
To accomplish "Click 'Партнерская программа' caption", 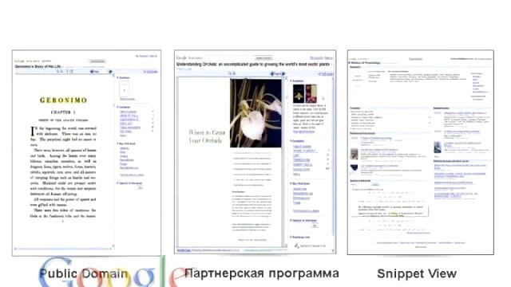I will [262, 273].
